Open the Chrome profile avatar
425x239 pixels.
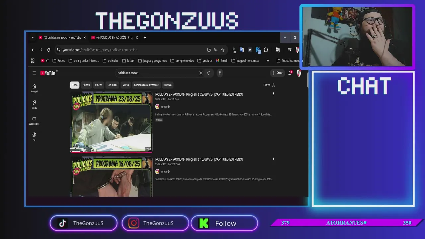(297, 50)
